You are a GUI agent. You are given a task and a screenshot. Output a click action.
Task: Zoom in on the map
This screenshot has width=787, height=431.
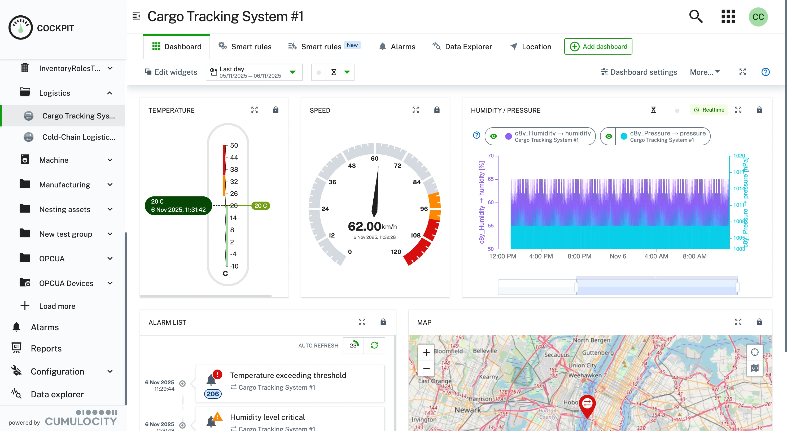(x=426, y=353)
